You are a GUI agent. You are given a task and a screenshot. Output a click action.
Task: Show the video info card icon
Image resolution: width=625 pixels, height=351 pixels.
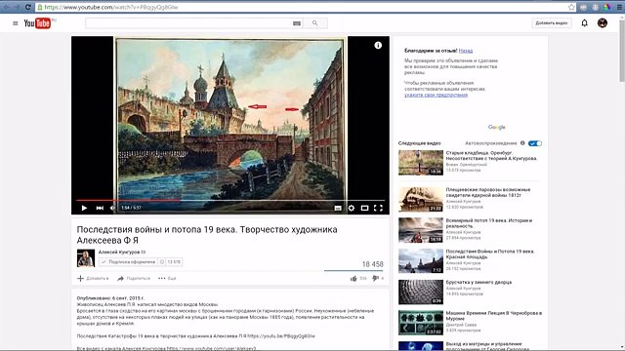coord(378,46)
